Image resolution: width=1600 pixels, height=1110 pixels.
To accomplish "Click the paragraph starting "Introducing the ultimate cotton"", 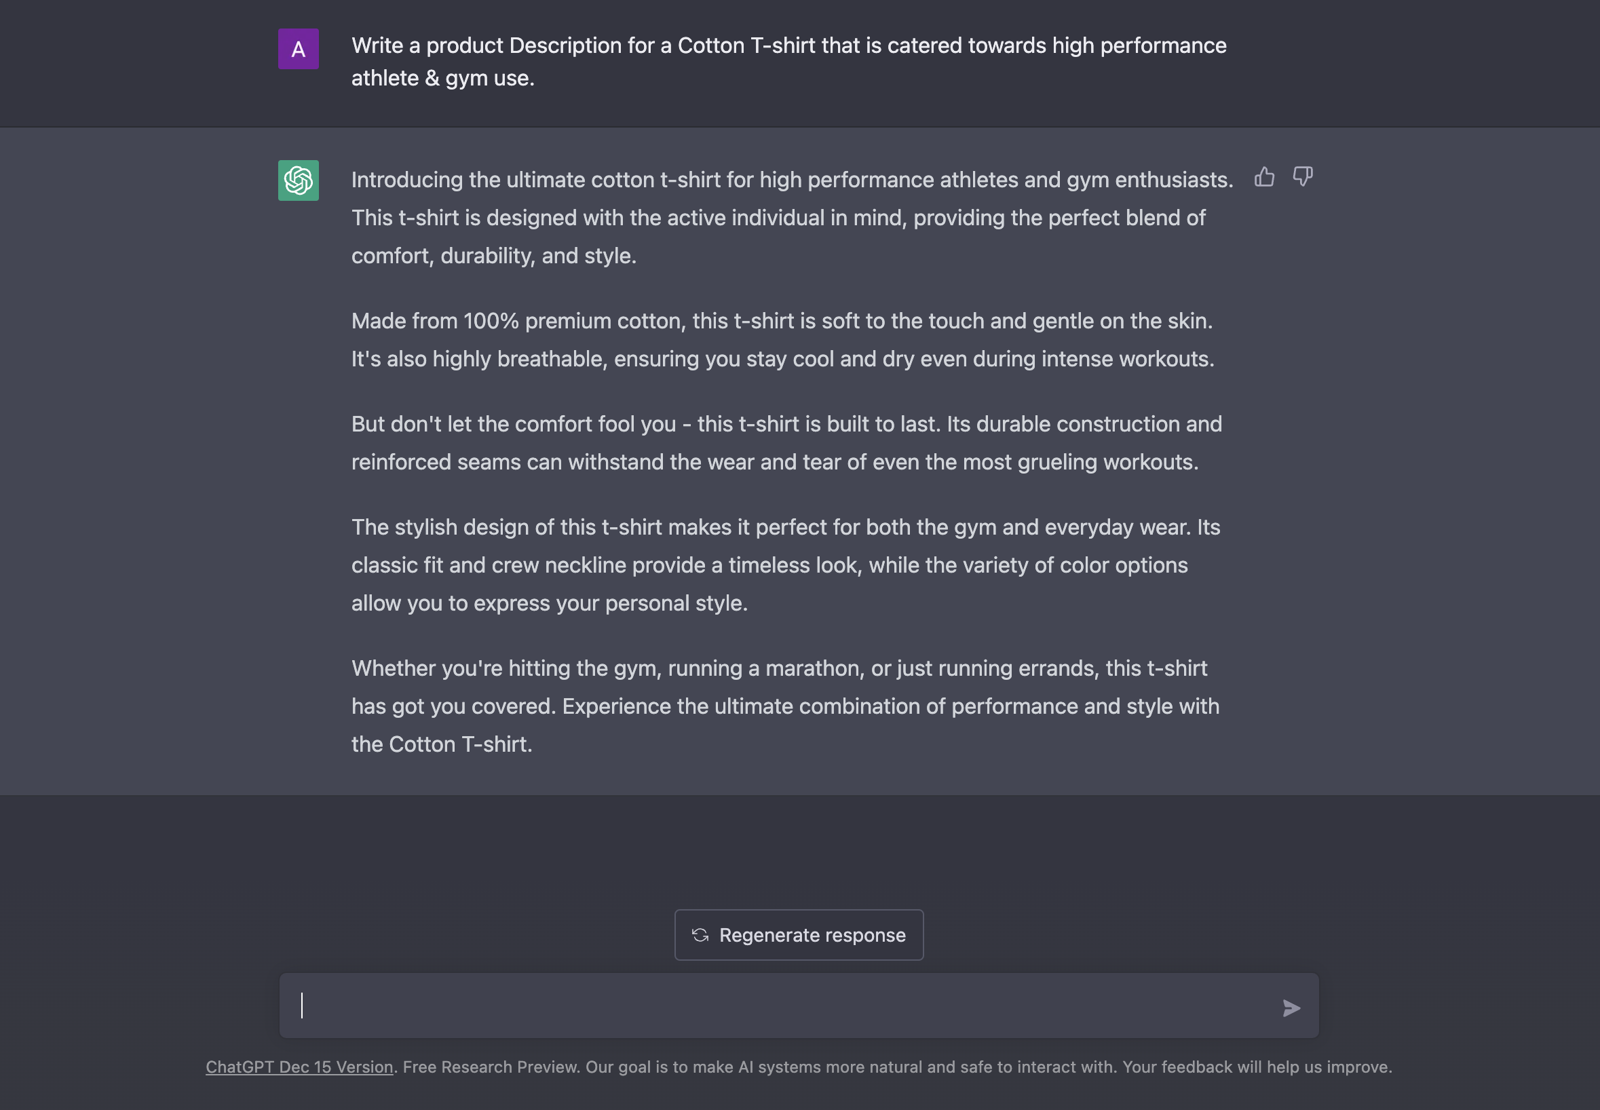I will pos(792,218).
